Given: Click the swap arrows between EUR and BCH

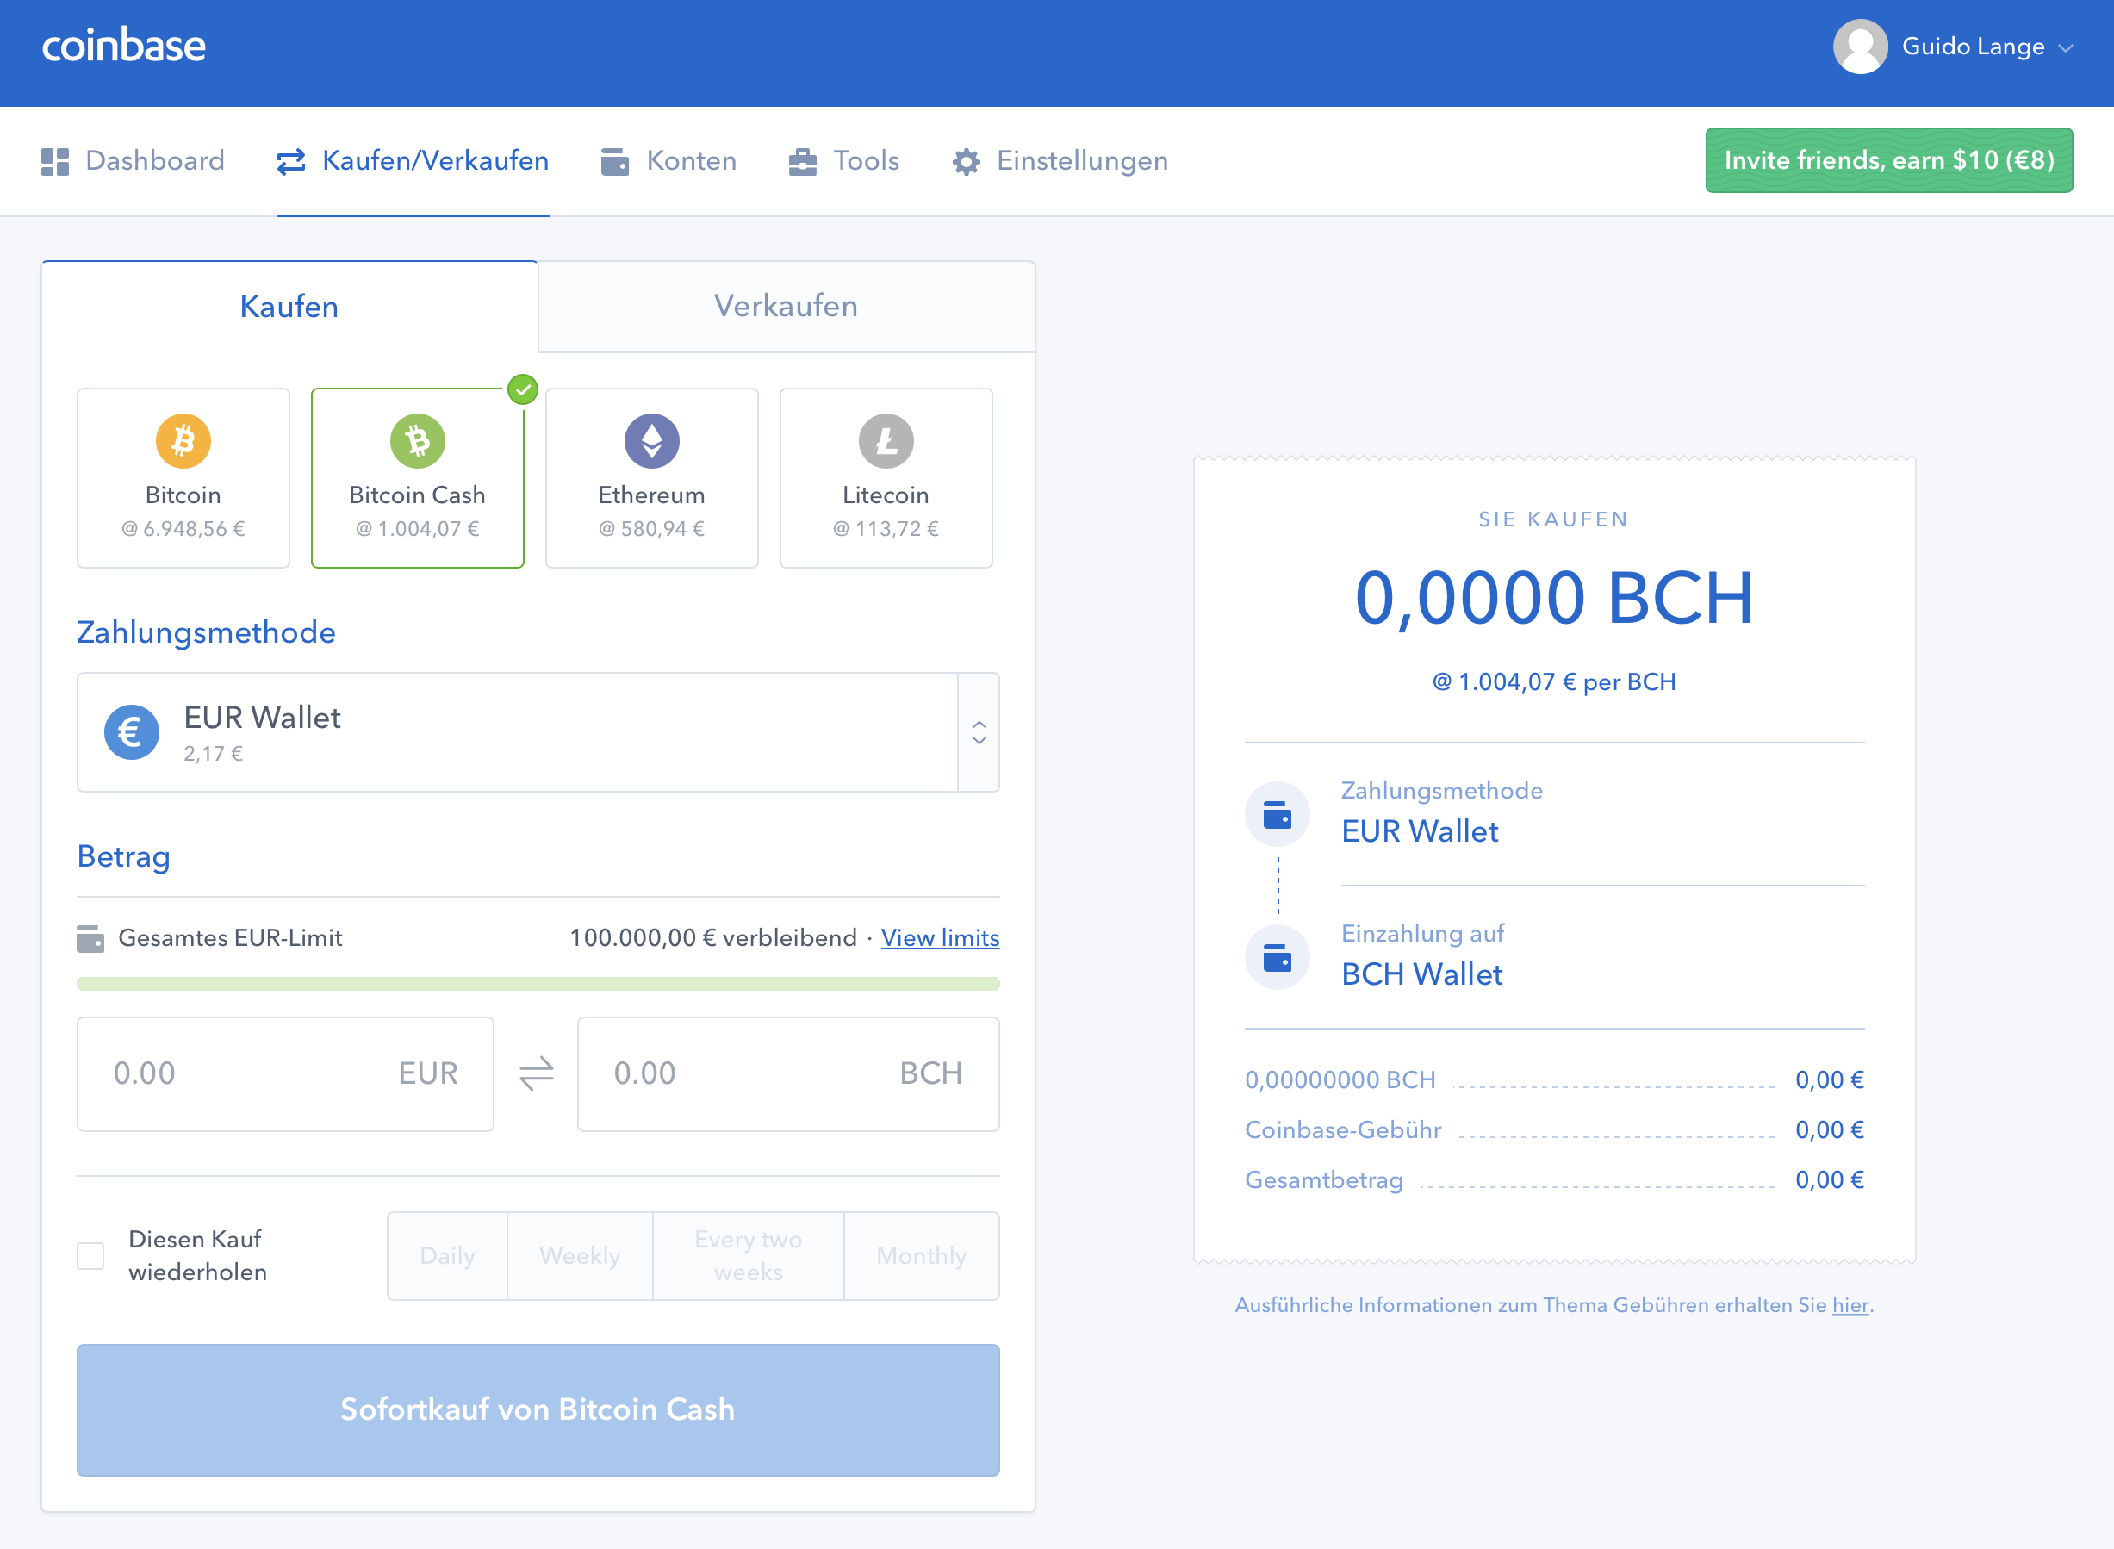Looking at the screenshot, I should [536, 1073].
